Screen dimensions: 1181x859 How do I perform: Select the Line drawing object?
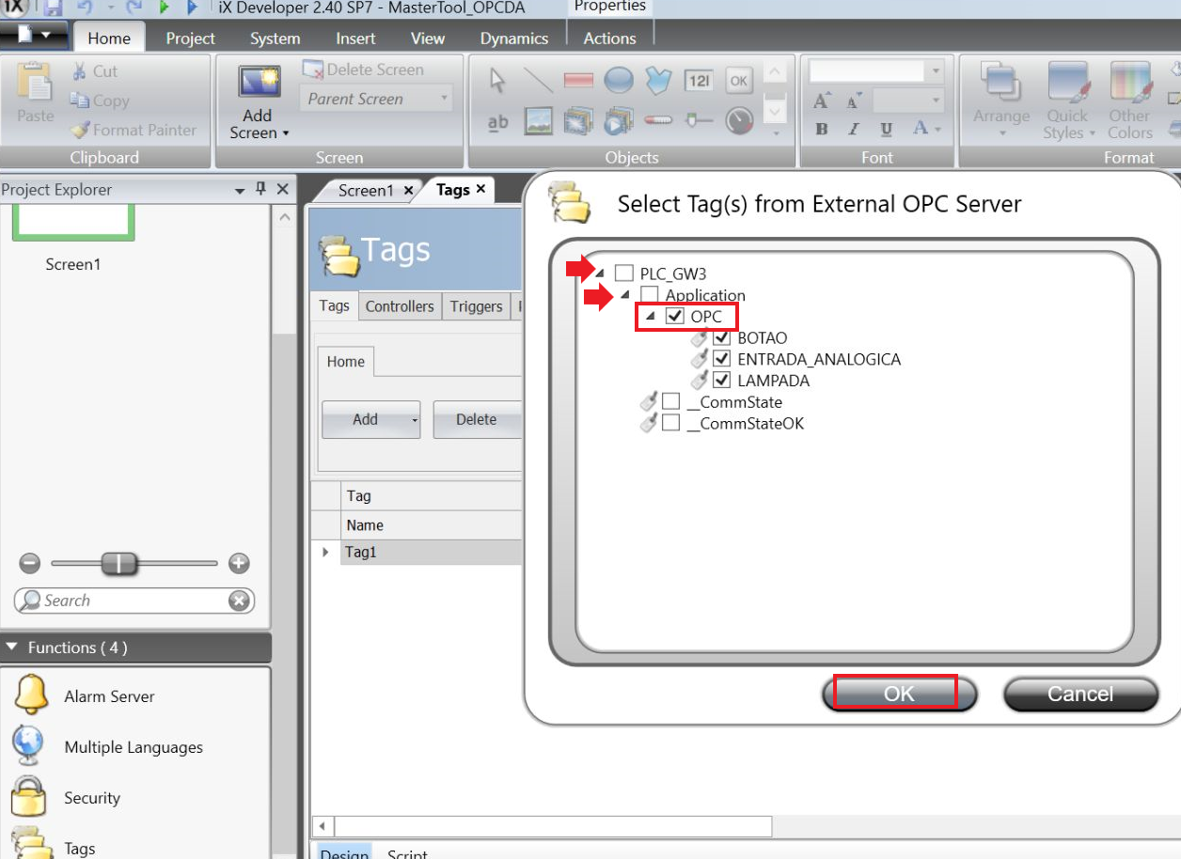click(538, 81)
